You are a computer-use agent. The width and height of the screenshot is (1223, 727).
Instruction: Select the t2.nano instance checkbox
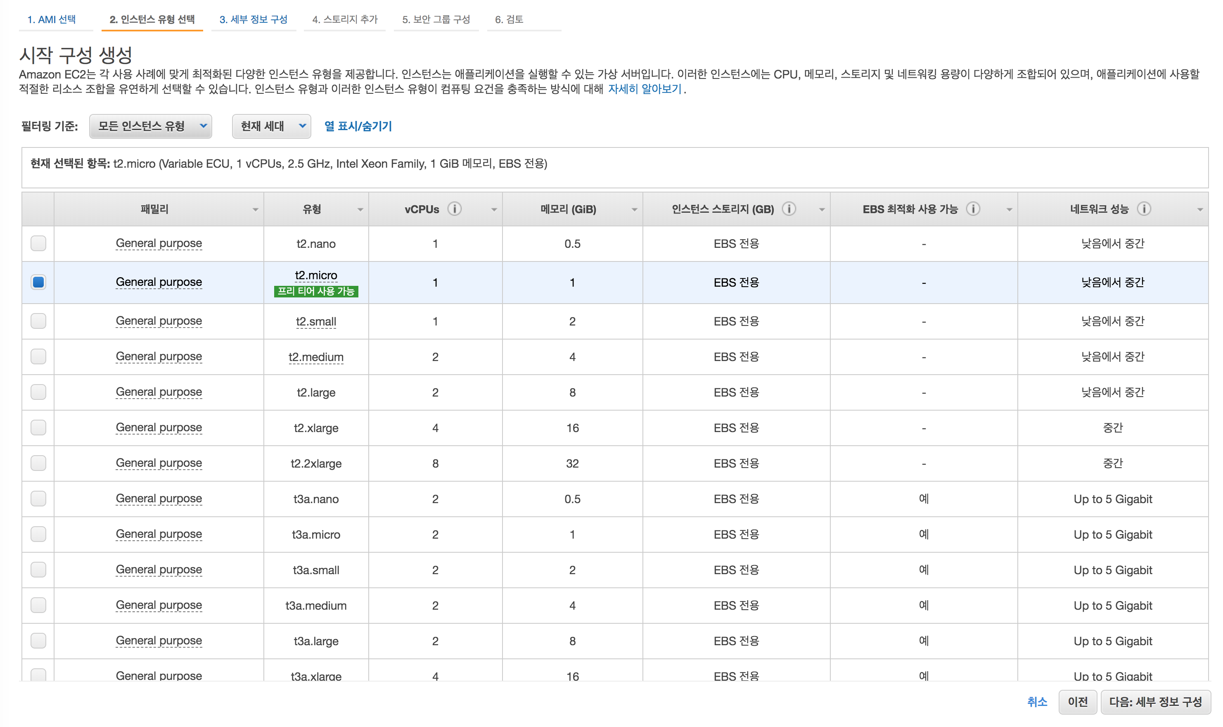point(38,243)
